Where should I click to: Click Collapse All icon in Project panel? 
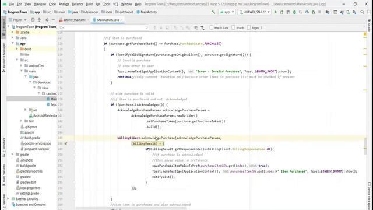point(39,20)
